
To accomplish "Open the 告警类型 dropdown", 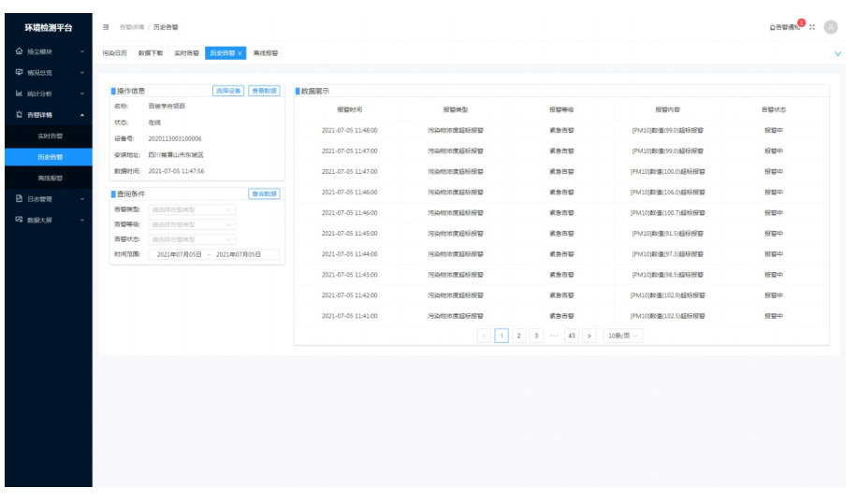I will click(192, 210).
